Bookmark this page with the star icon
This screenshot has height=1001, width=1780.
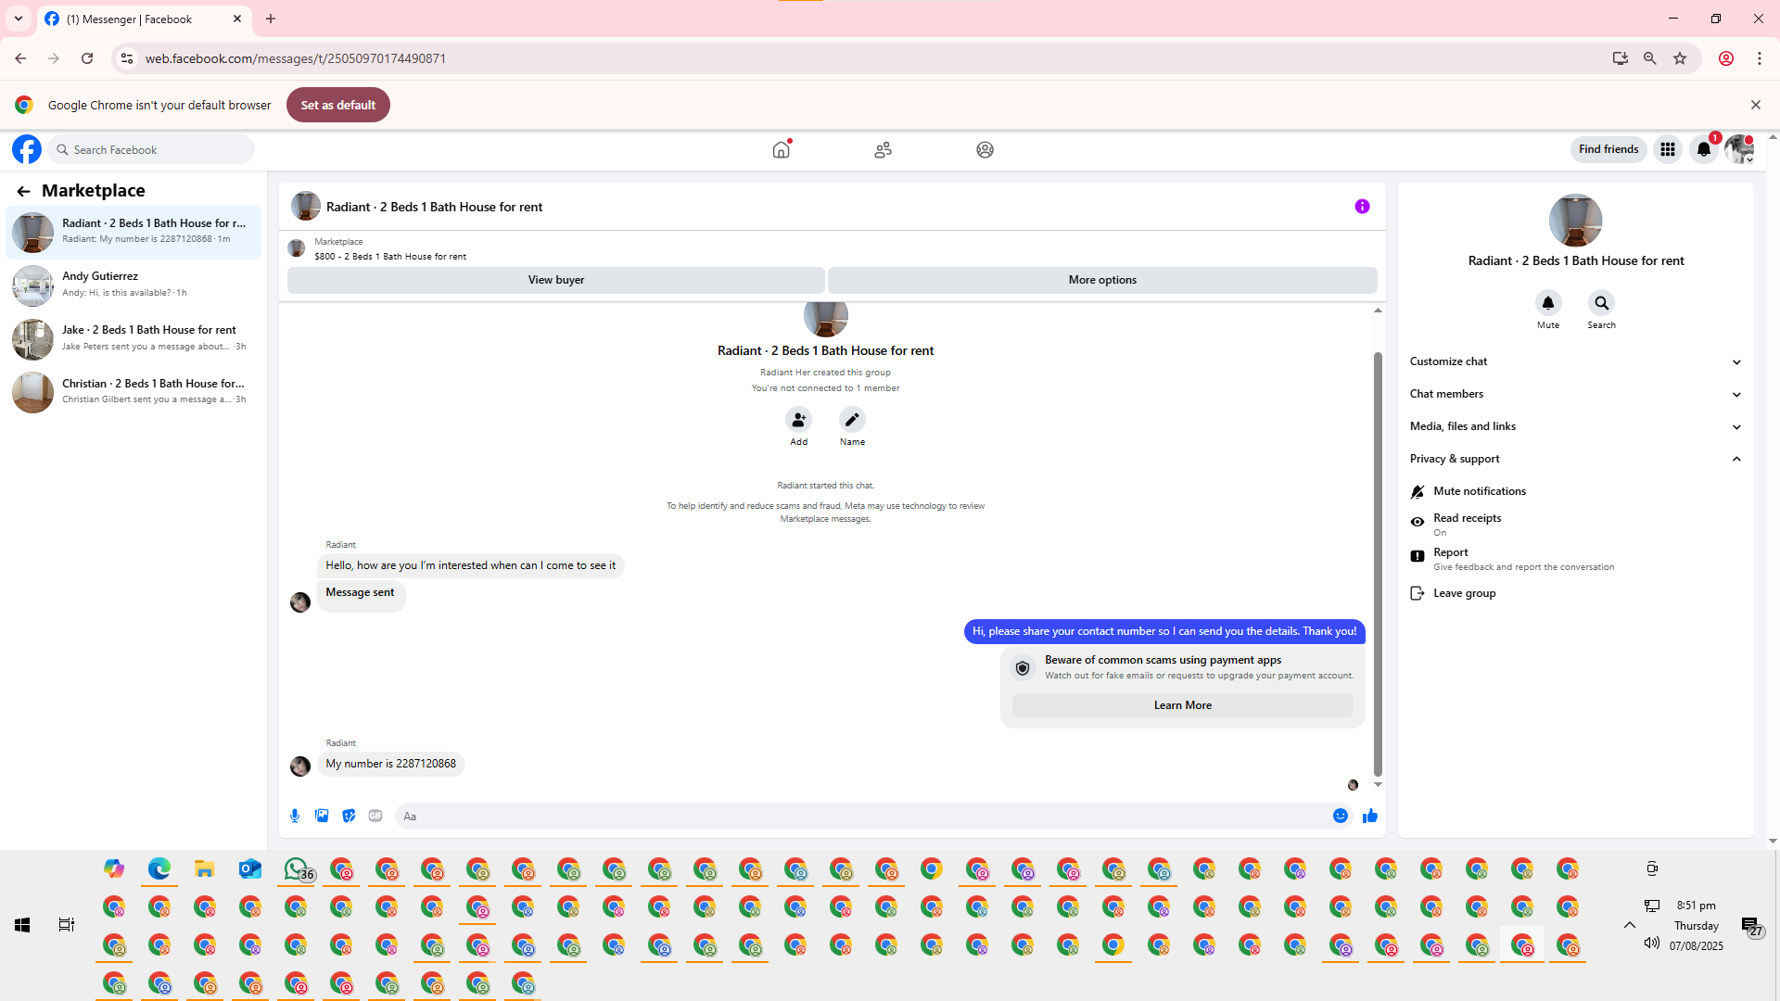[1680, 58]
